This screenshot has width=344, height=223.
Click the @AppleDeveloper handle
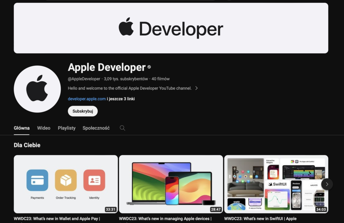coord(83,79)
